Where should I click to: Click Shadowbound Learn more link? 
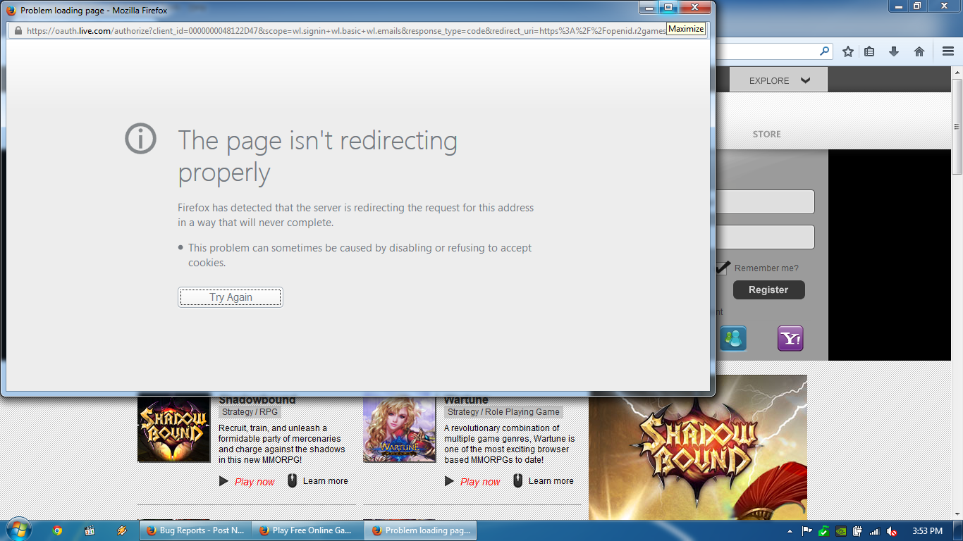325,481
